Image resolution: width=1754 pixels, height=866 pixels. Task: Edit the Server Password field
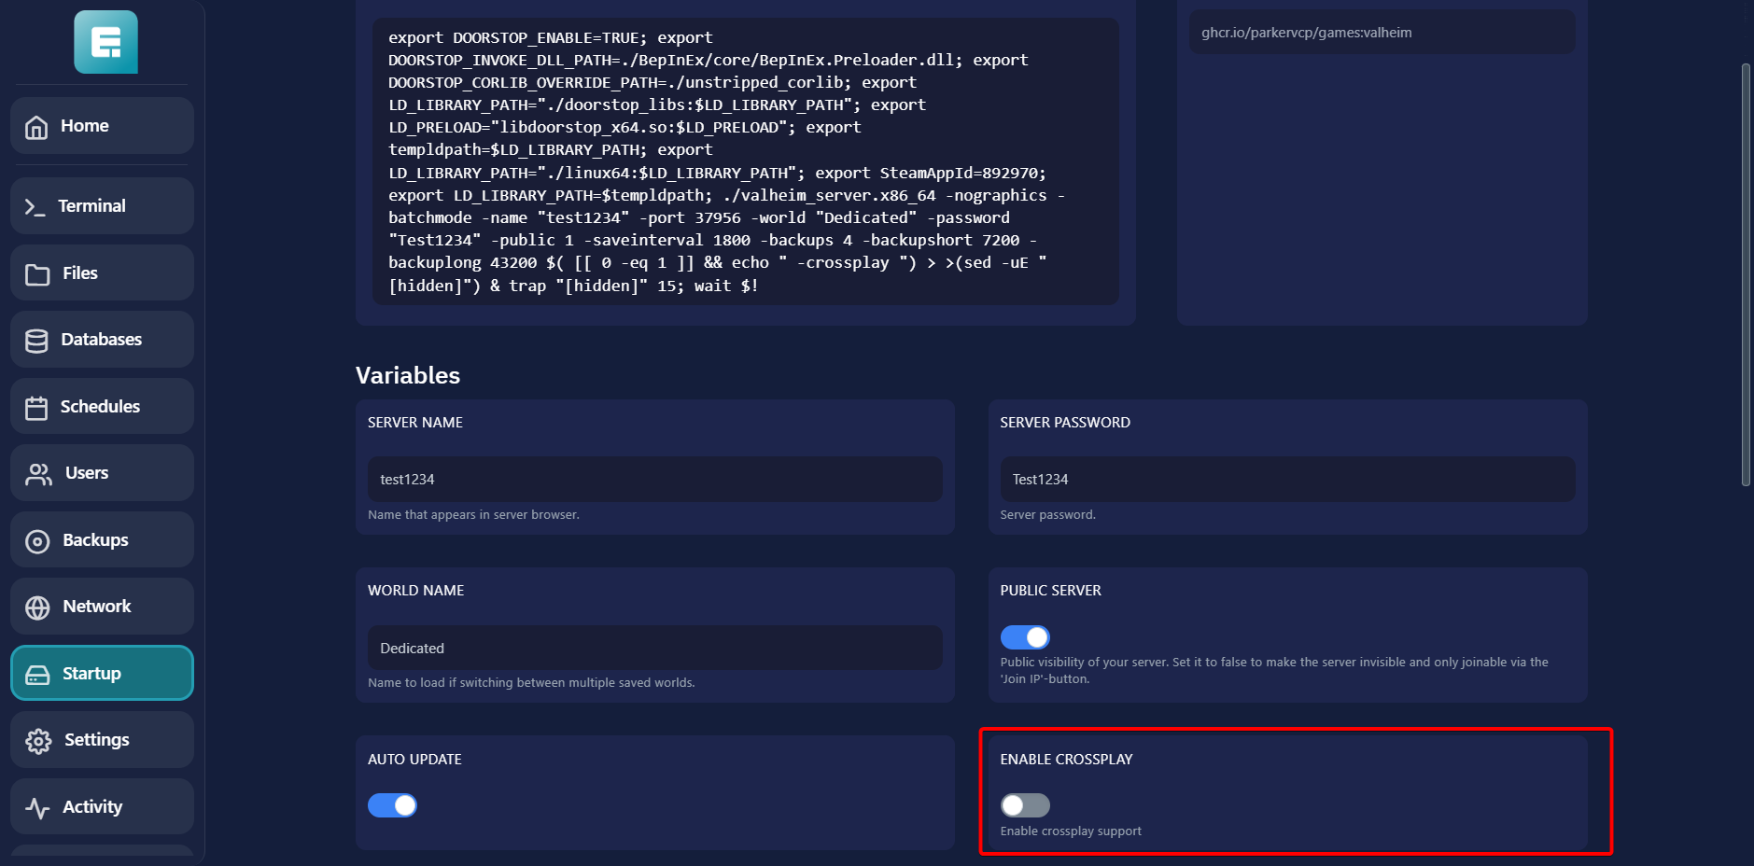[x=1287, y=480]
